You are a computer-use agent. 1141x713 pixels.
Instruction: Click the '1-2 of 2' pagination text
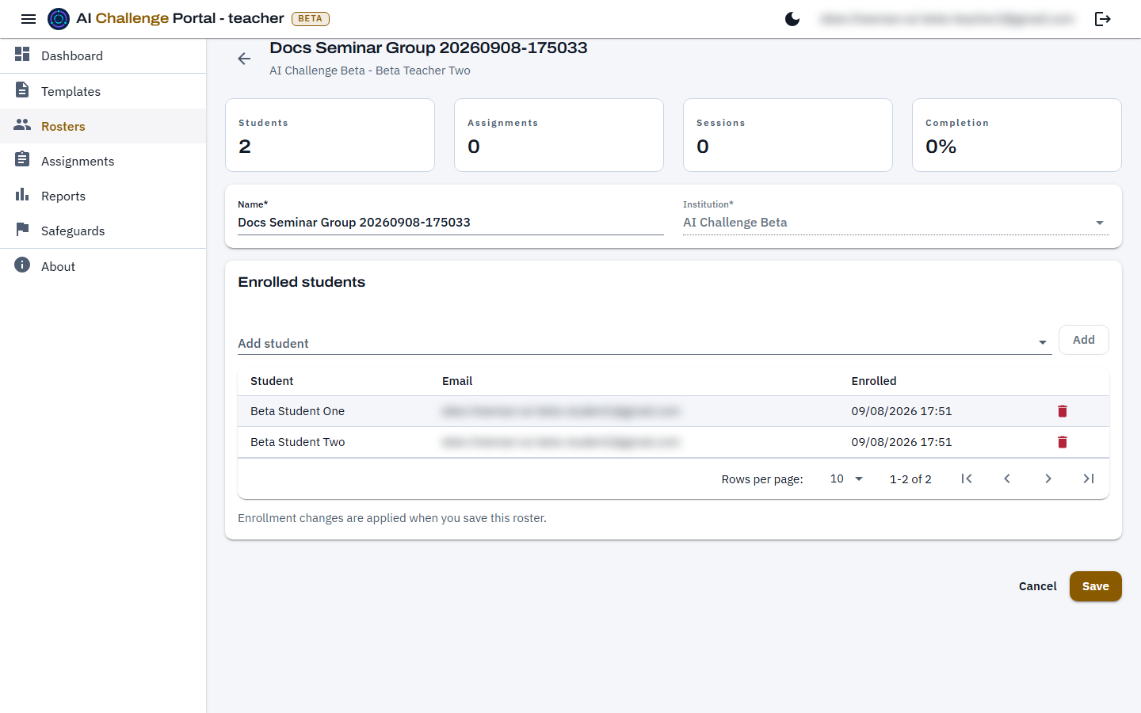pyautogui.click(x=910, y=479)
